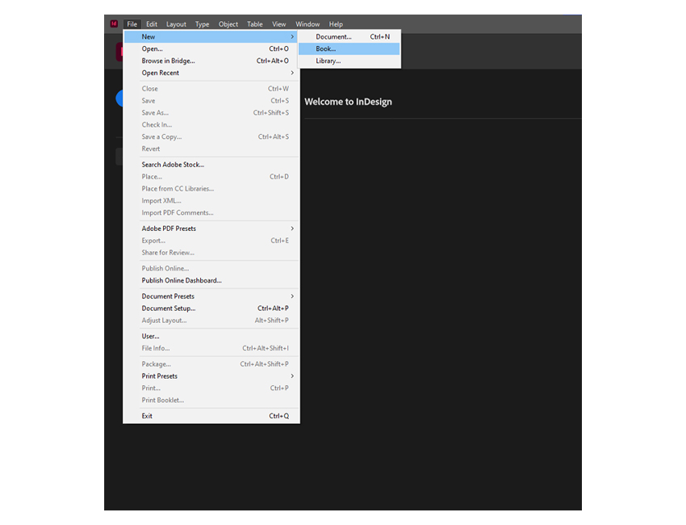Open the Object menu
This screenshot has width=686, height=525.
pos(228,24)
